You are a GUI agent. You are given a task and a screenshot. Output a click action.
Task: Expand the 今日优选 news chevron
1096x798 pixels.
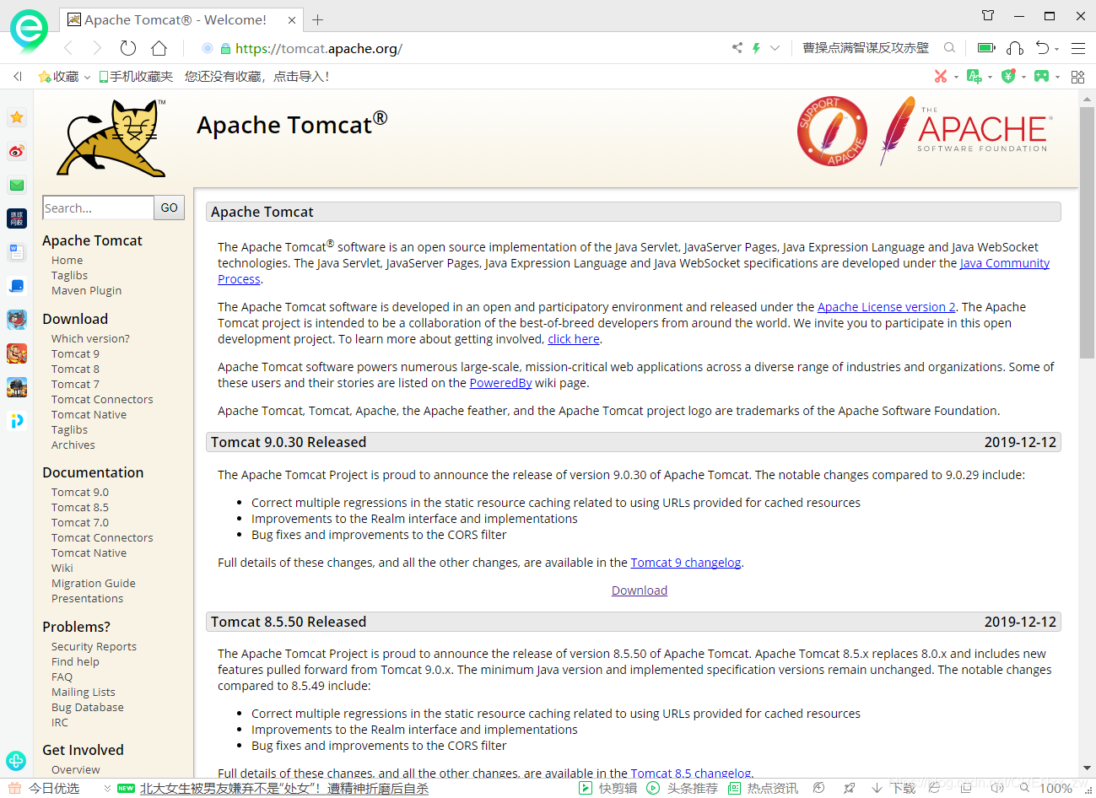(107, 788)
